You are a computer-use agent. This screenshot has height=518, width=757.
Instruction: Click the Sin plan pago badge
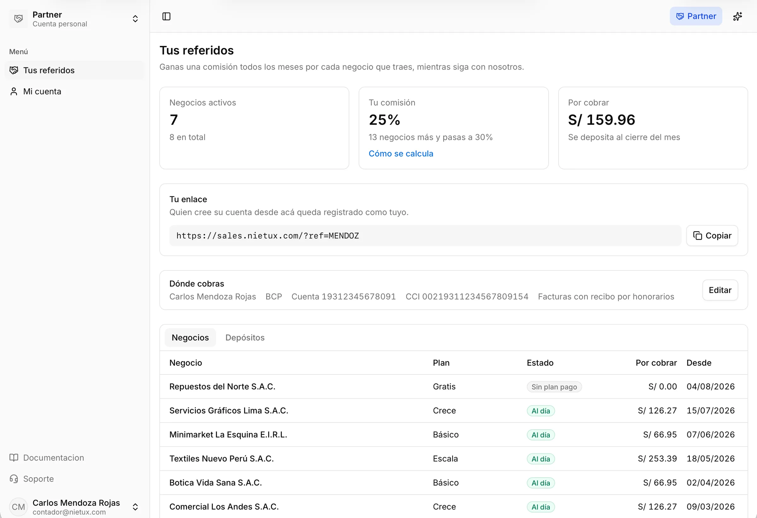(x=554, y=387)
